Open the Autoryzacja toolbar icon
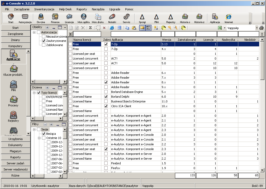 pyautogui.click(x=25, y=18)
